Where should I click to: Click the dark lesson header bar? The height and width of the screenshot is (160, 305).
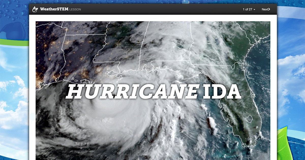(152, 9)
